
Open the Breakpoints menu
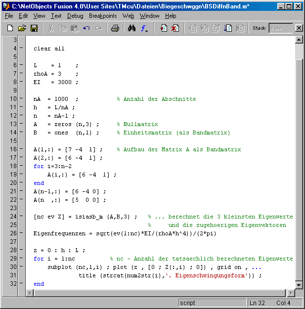tap(103, 16)
